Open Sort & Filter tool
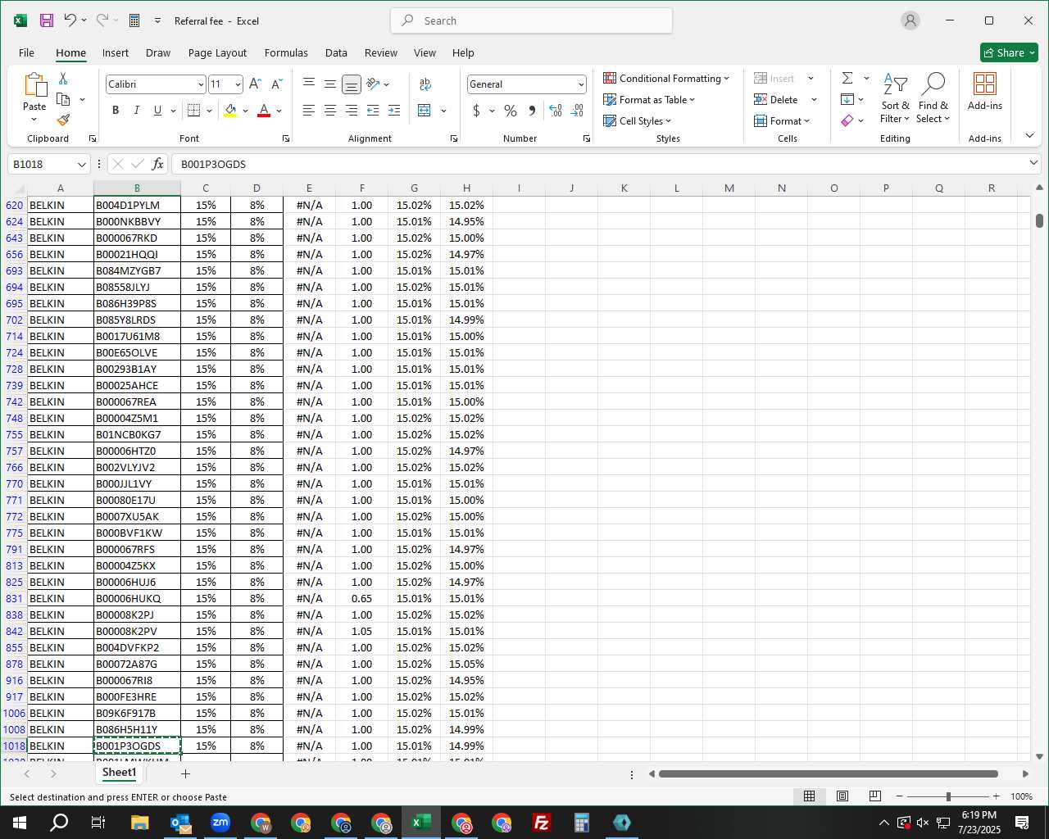Image resolution: width=1049 pixels, height=839 pixels. 895,98
